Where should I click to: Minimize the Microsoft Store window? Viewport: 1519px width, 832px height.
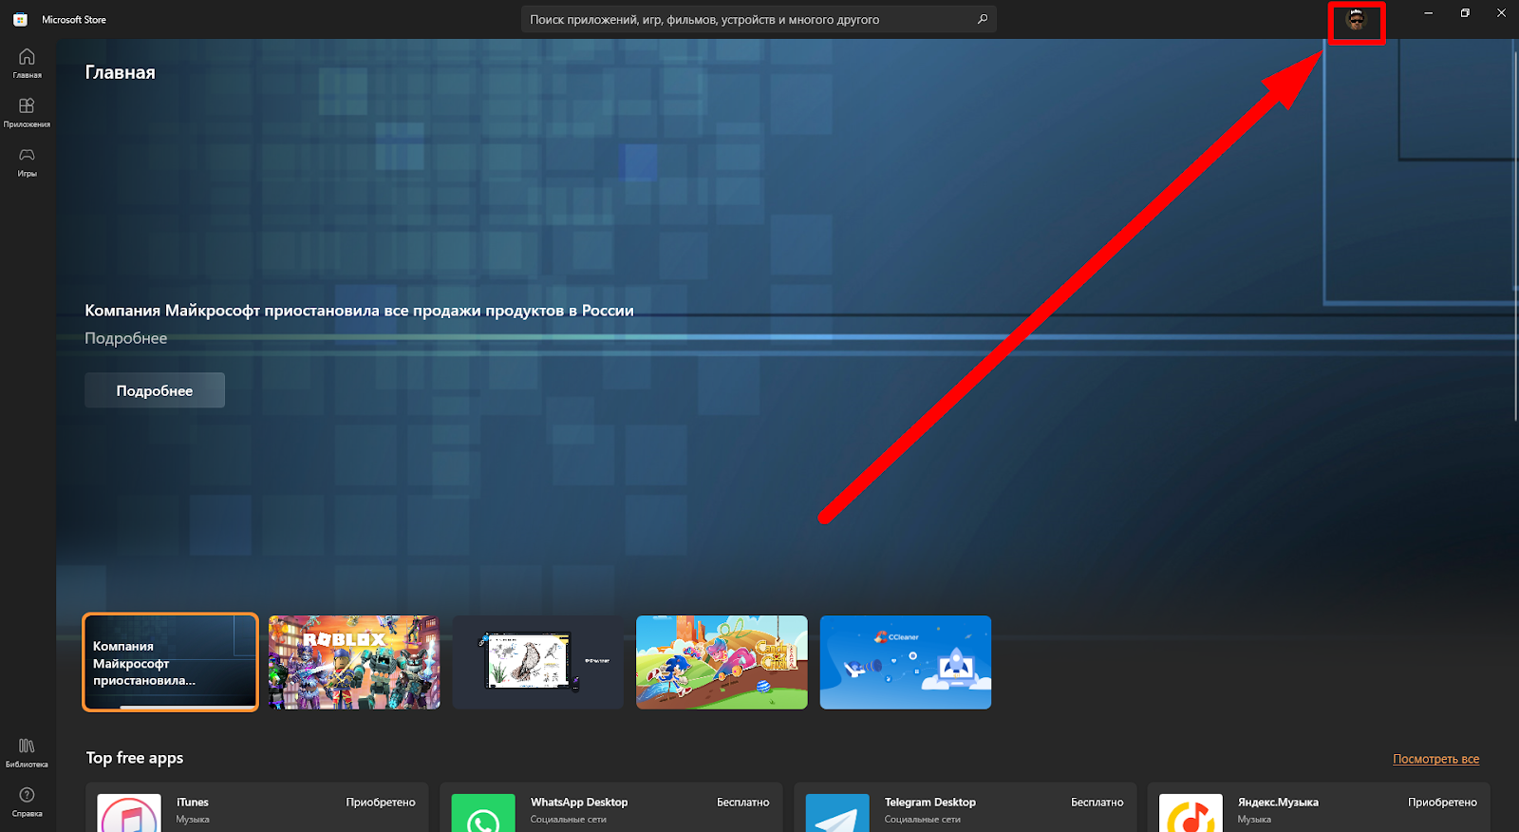[x=1428, y=13]
